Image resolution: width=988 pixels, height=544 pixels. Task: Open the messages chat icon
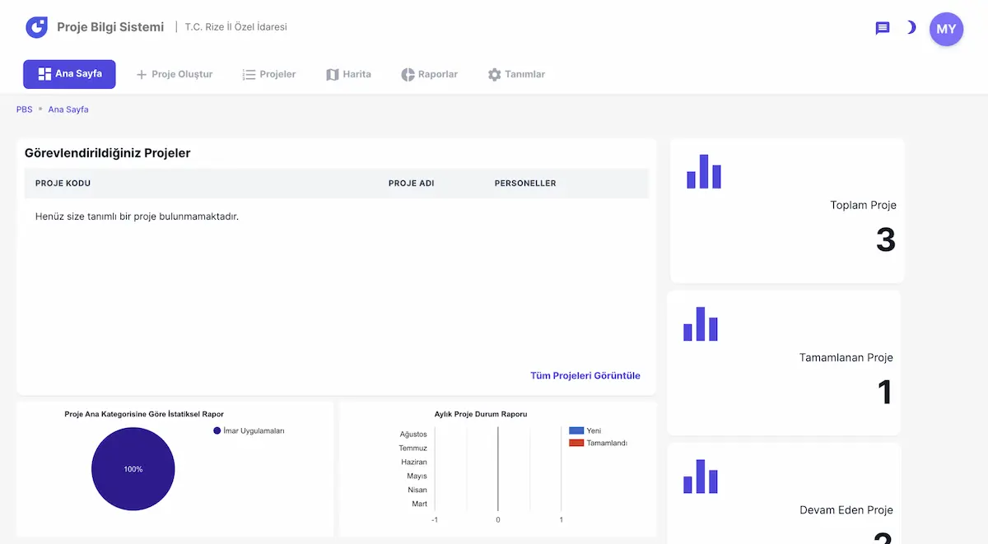pyautogui.click(x=882, y=28)
